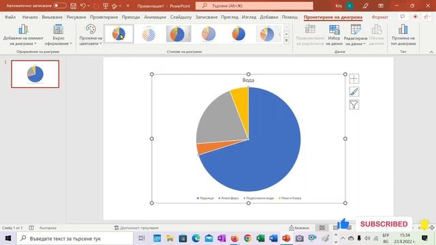Screen dimensions: 436x245
Task: Click the Атмосфера legend entry
Action: click(x=228, y=198)
